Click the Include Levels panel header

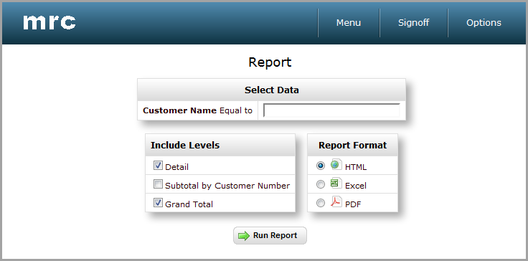220,145
